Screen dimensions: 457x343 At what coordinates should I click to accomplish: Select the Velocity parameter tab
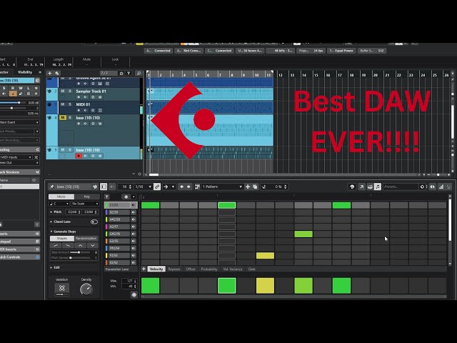tap(156, 269)
